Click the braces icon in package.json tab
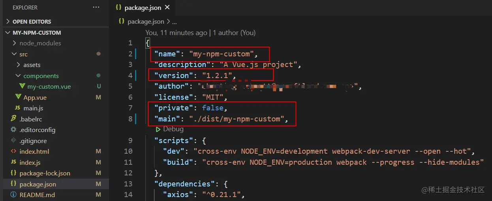The height and width of the screenshot is (201, 492). (x=118, y=7)
